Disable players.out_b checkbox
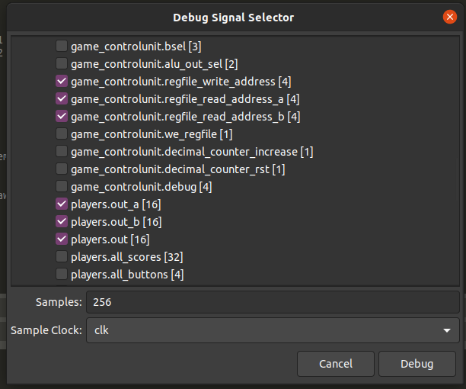This screenshot has width=466, height=389. pyautogui.click(x=62, y=221)
